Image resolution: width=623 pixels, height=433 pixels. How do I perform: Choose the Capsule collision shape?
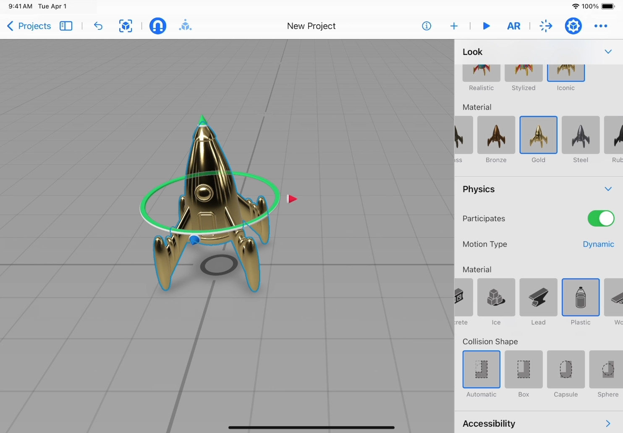click(565, 370)
